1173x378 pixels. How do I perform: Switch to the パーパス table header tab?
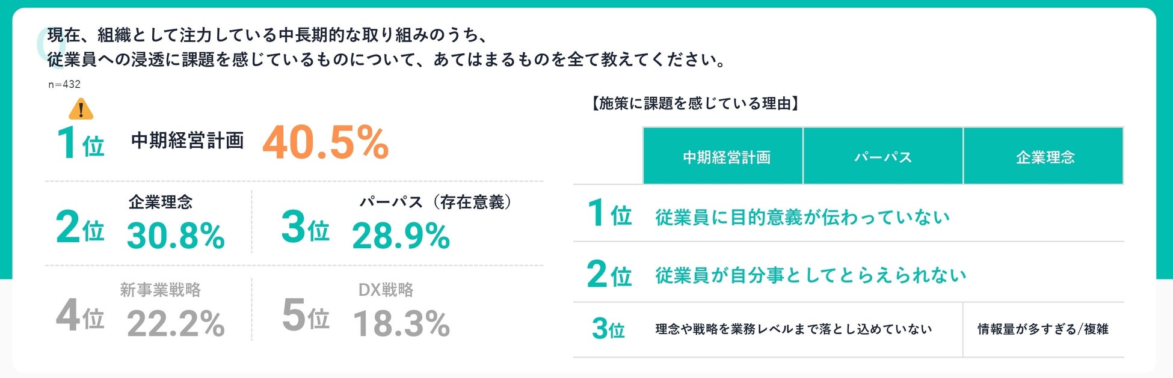[883, 156]
